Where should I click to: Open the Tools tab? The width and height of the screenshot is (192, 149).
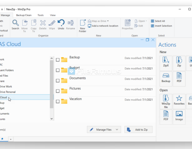[x=40, y=15]
